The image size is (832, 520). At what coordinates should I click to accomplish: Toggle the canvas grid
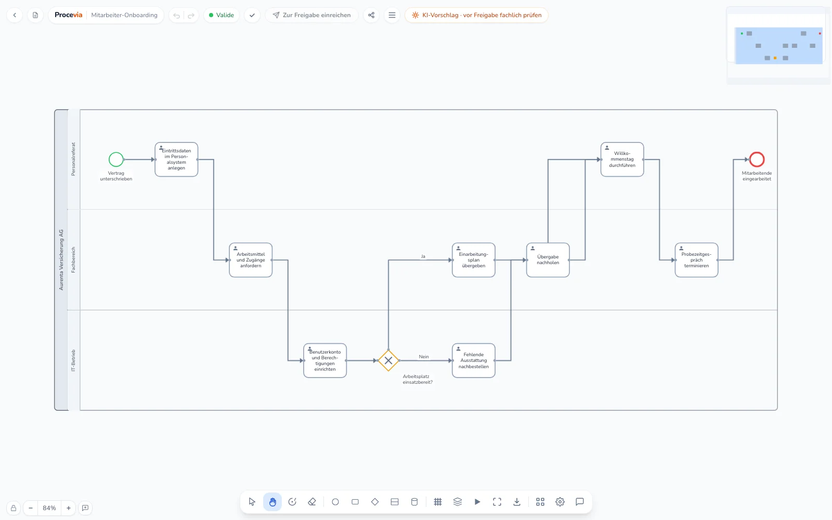point(438,502)
